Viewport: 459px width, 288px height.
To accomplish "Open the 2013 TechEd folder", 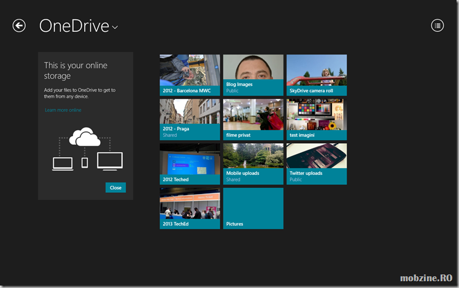I will pos(190,208).
